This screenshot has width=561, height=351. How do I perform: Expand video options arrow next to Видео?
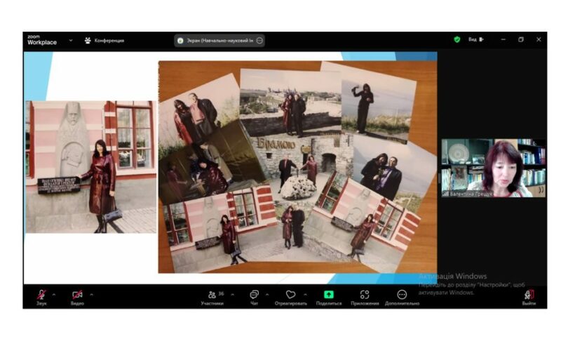click(x=91, y=293)
